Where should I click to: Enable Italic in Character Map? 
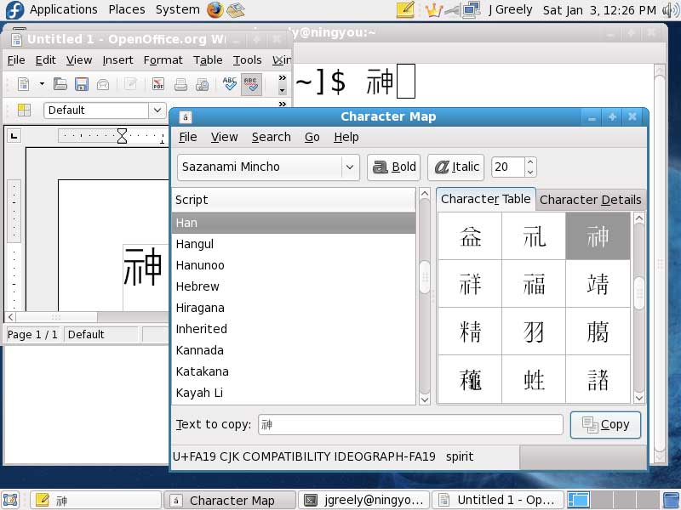coord(455,167)
